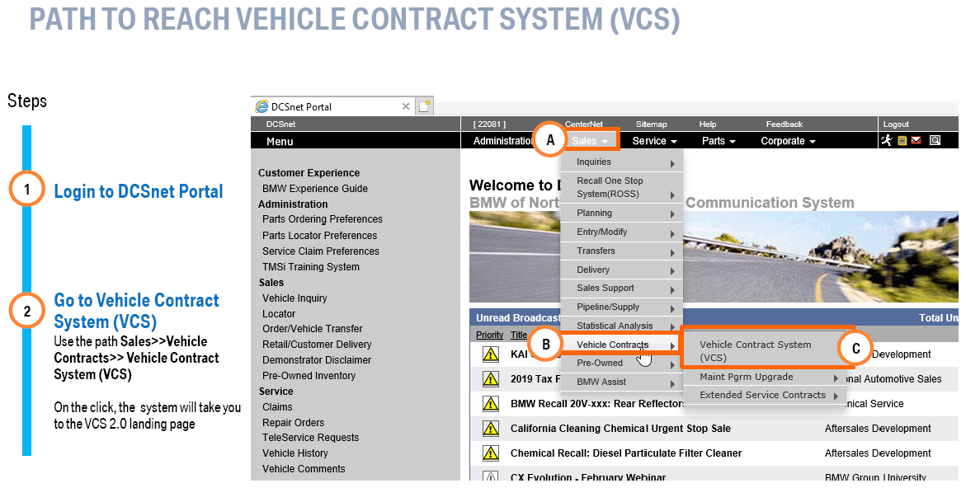Open the Corporate dropdown menu
Image resolution: width=966 pixels, height=488 pixels.
787,141
